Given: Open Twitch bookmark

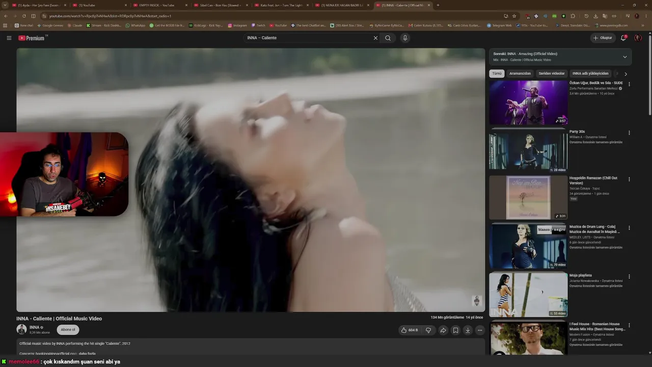Looking at the screenshot, I should (x=258, y=25).
